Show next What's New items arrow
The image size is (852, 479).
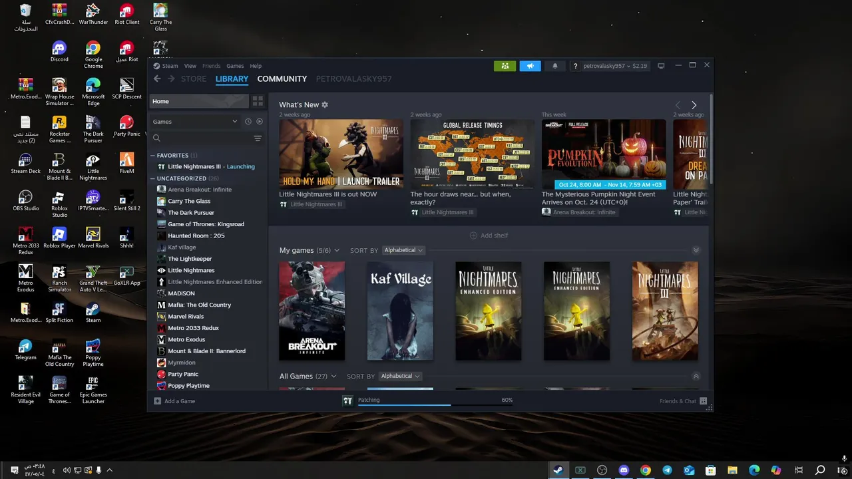(694, 105)
